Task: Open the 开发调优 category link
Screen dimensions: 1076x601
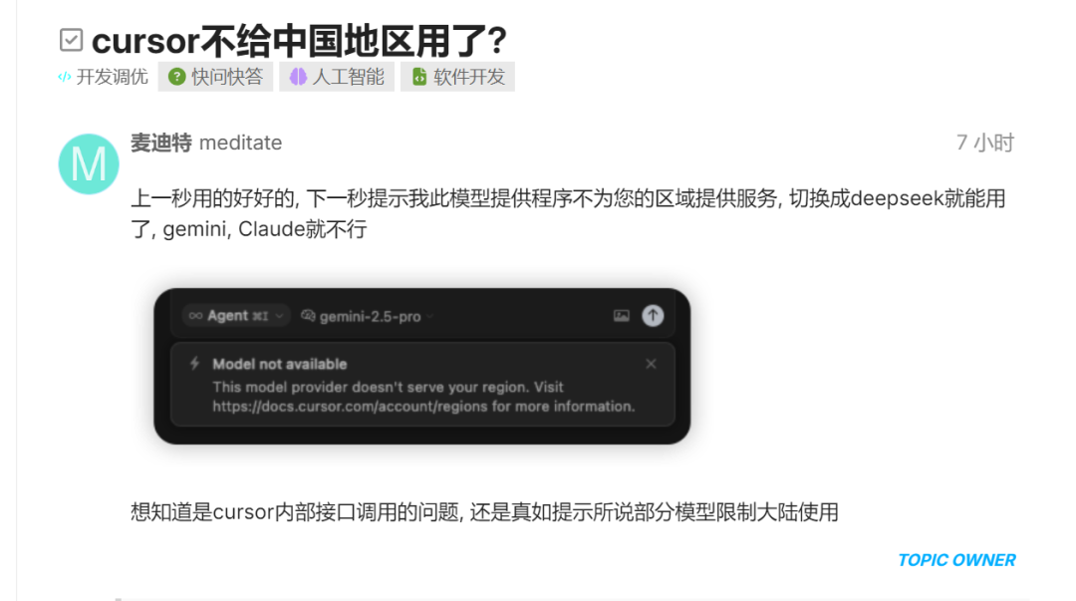Action: click(x=103, y=77)
